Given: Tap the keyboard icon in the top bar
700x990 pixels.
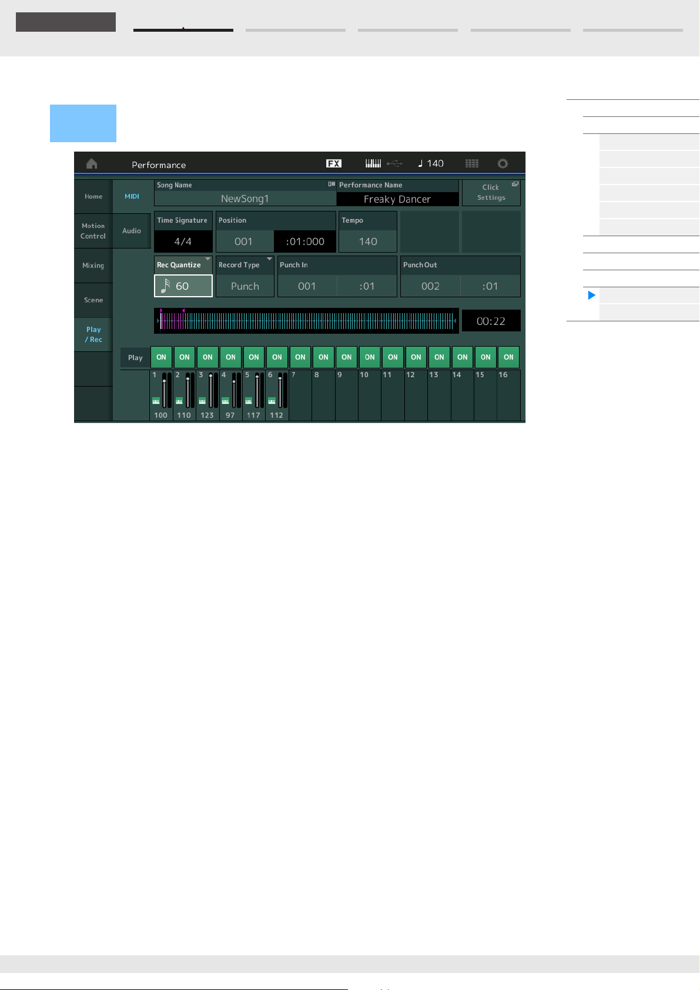Looking at the screenshot, I should point(373,163).
